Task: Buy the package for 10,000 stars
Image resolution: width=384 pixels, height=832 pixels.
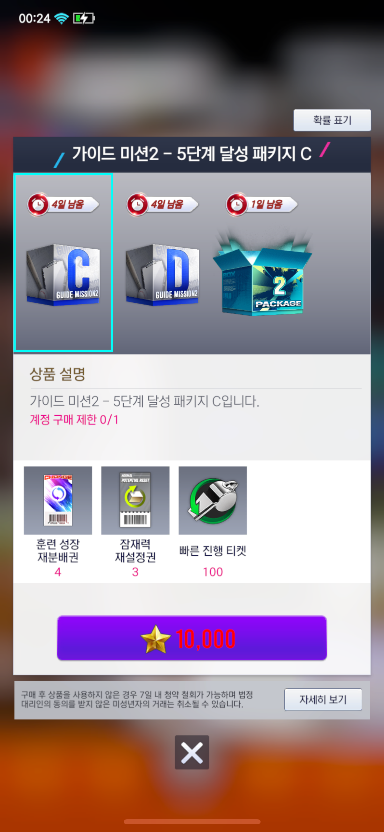Action: pyautogui.click(x=192, y=638)
